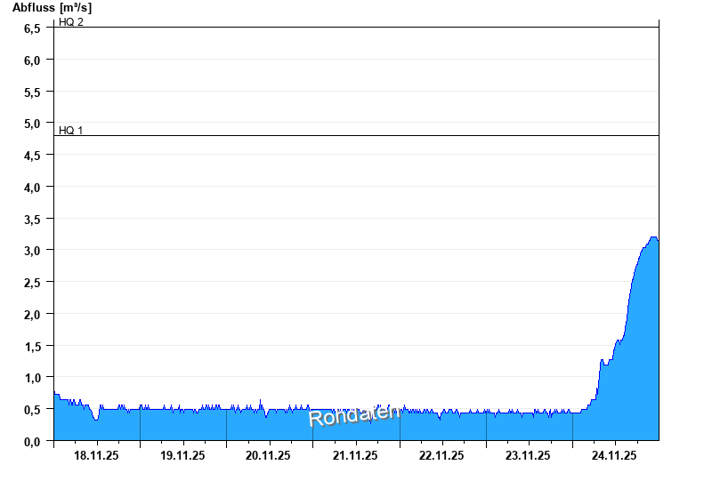
Task: Click the 3,0 y-axis value
Action: point(32,251)
